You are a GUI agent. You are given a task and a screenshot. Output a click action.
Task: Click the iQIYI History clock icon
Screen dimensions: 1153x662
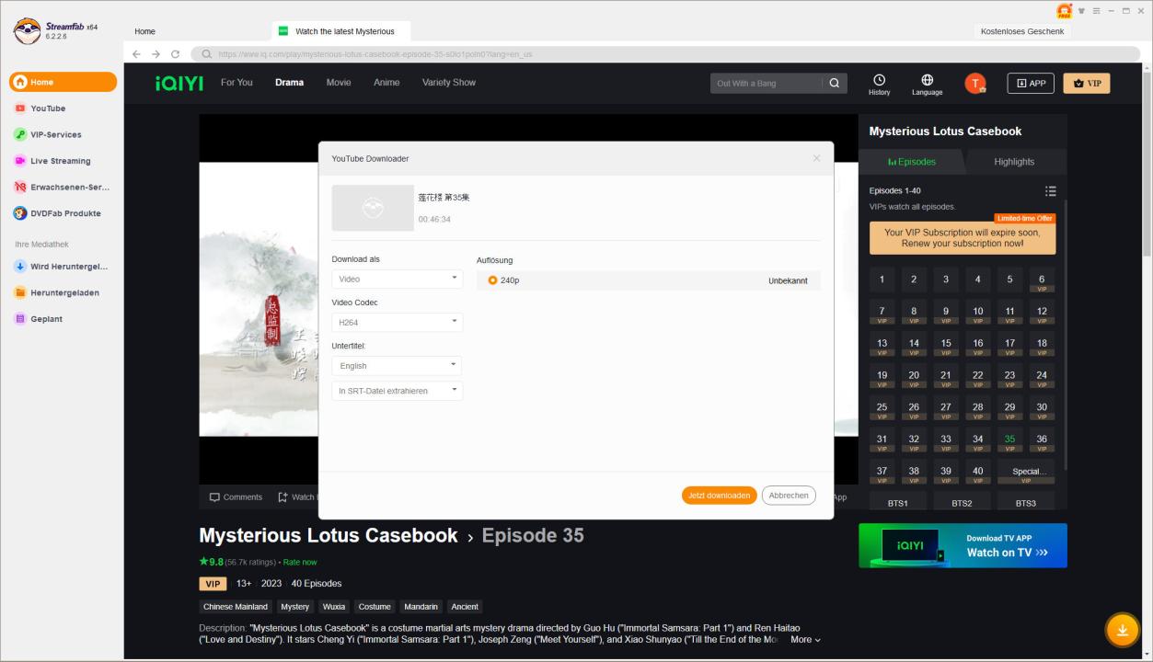[x=879, y=81]
